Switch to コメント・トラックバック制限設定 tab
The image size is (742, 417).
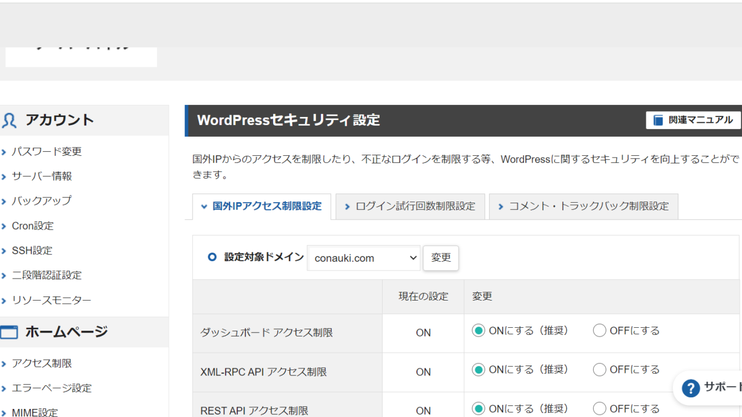(x=584, y=206)
